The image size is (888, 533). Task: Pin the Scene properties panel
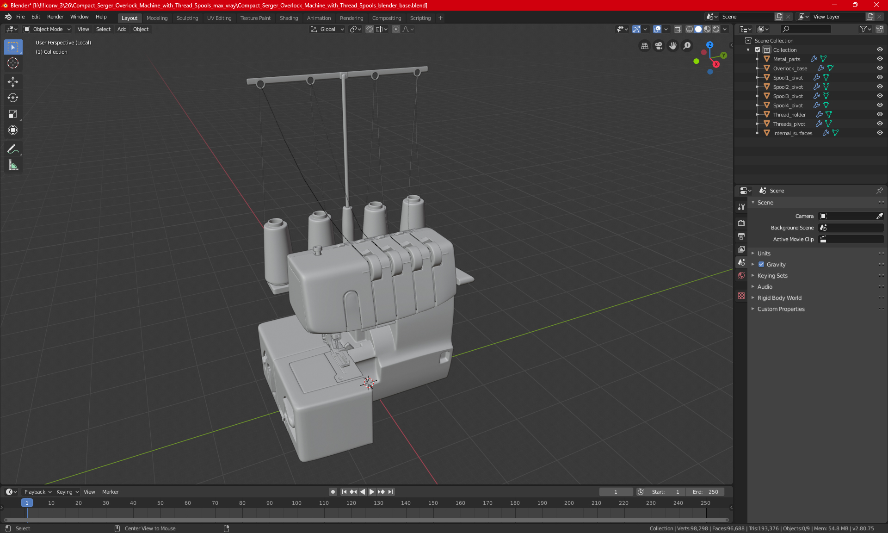[x=879, y=191]
